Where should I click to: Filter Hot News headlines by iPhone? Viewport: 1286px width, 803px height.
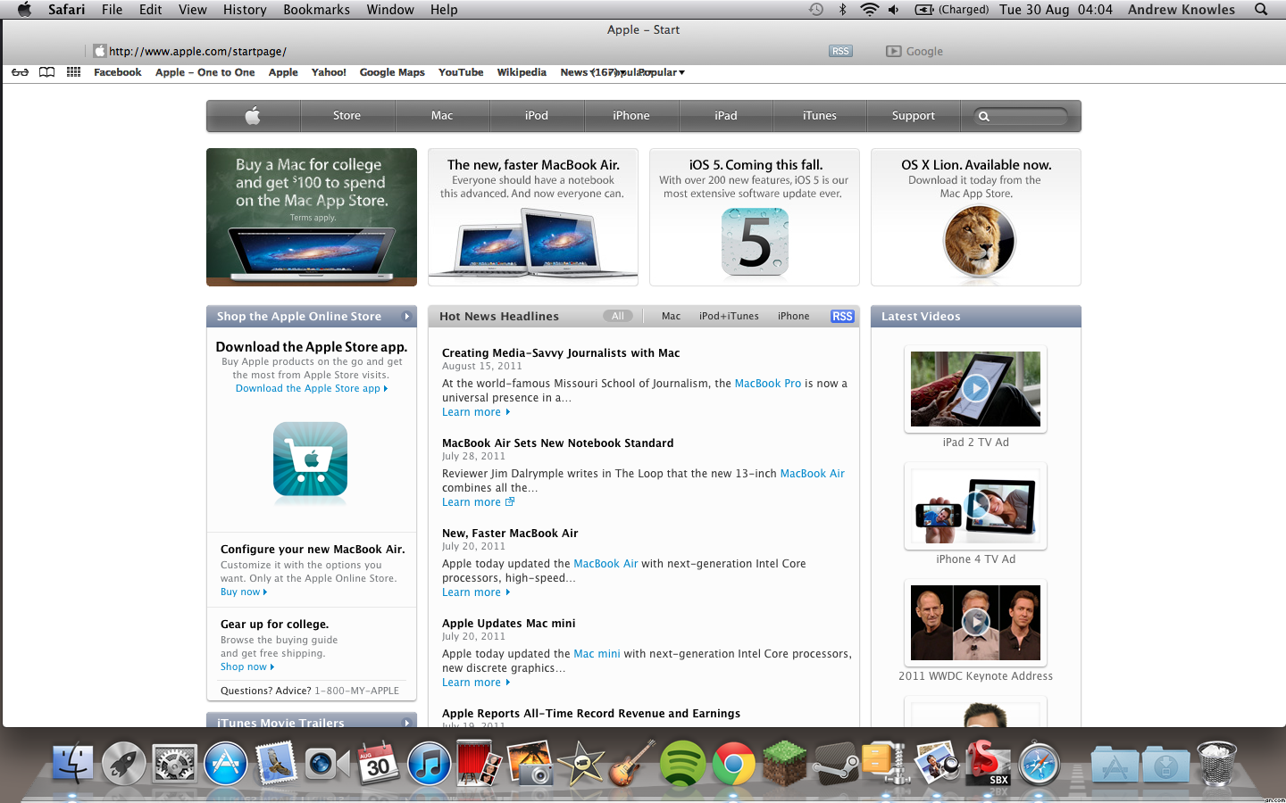793,316
